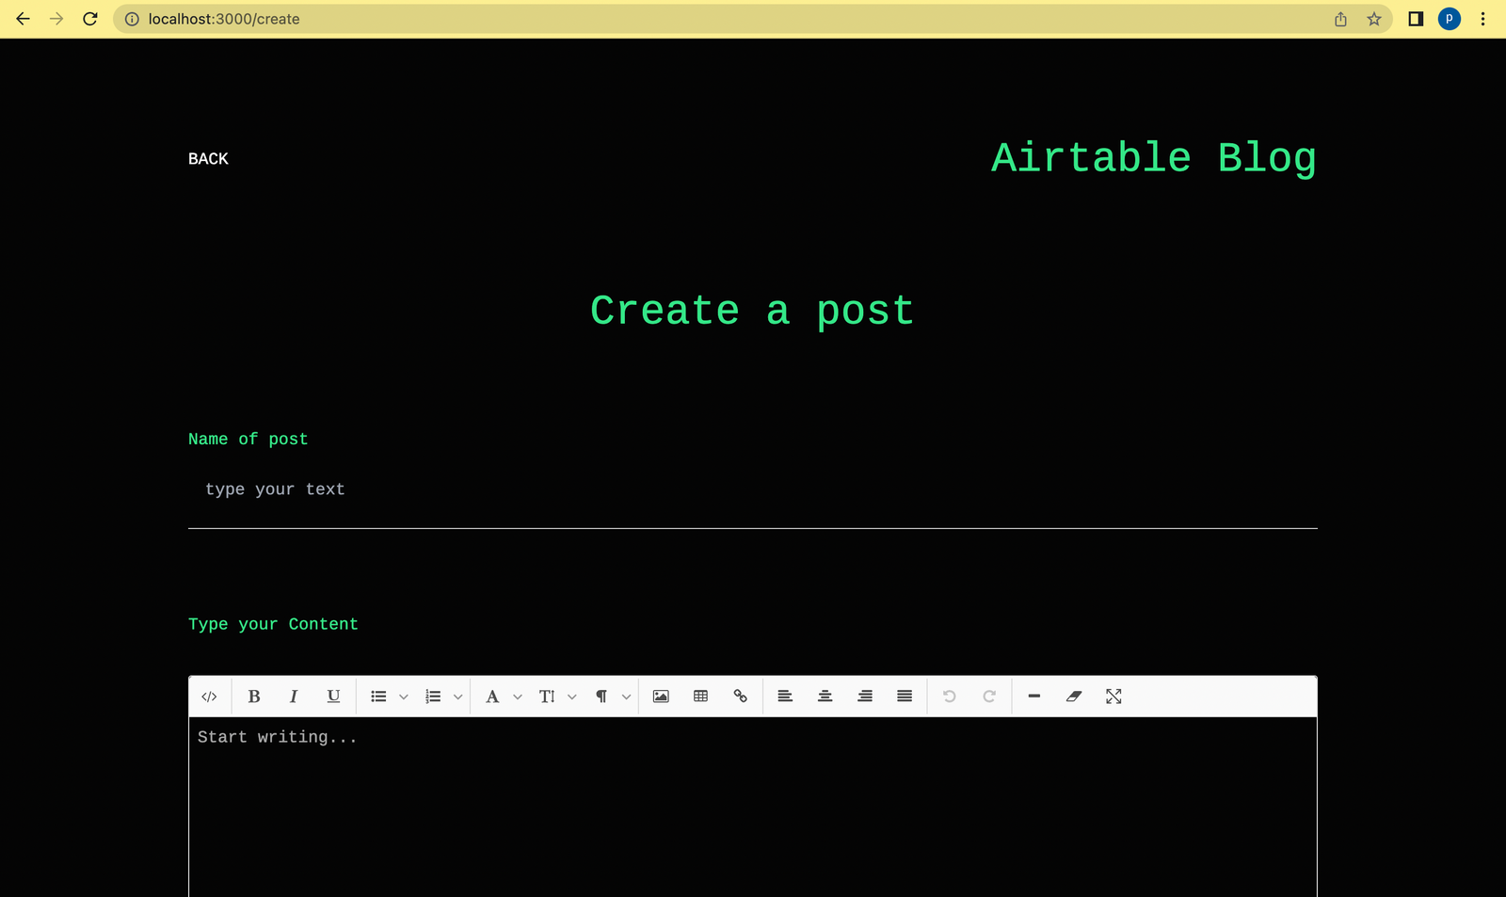Click the Type your Content label
The height and width of the screenshot is (897, 1506).
click(273, 624)
